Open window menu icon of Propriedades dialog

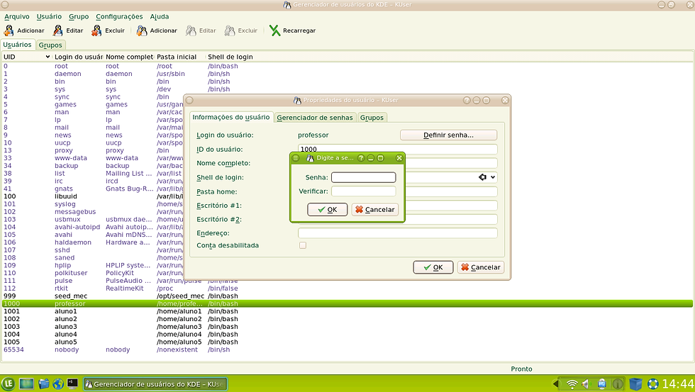189,100
